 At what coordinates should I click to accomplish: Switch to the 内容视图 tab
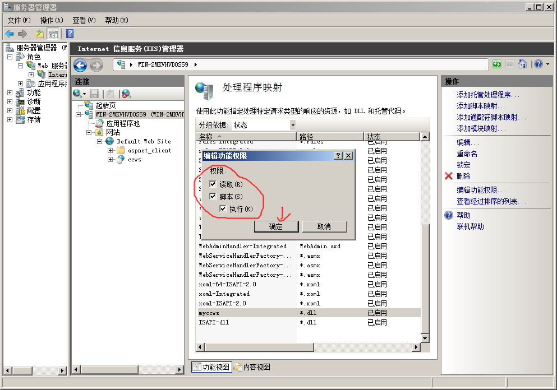pos(252,367)
